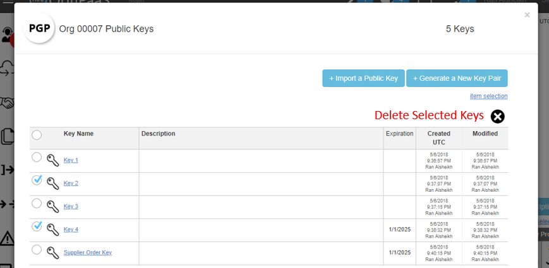Viewport: 549px width, 268px height.
Task: Sort by the Key Name column header
Action: (78, 134)
